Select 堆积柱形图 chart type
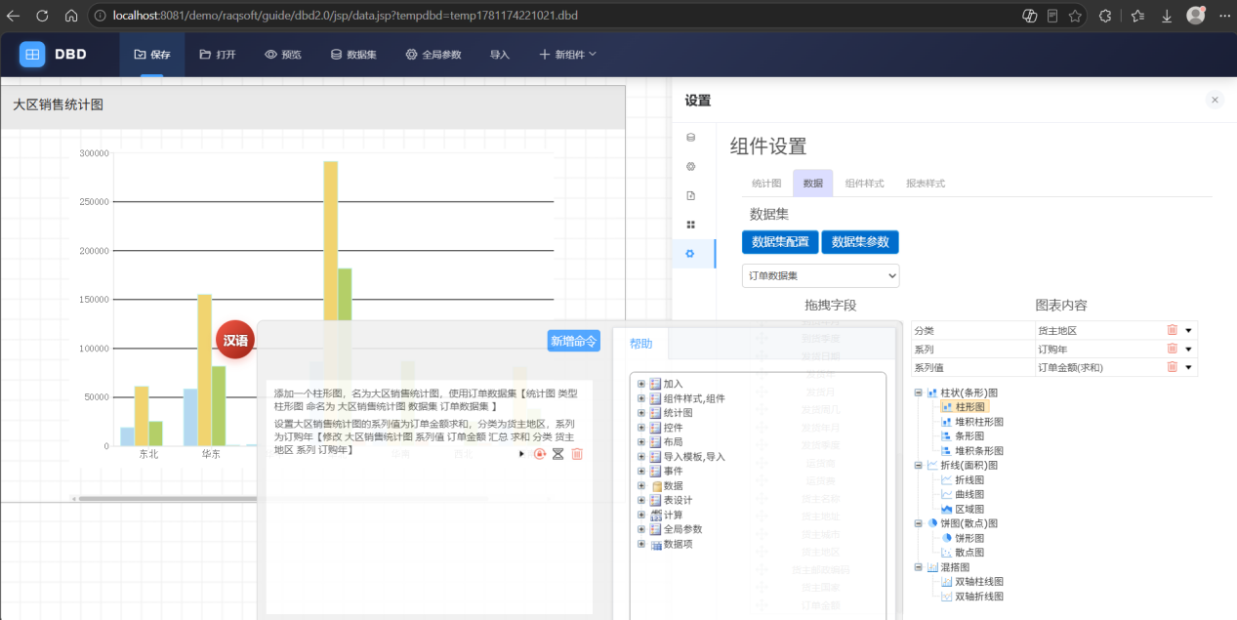Screen dimensions: 1237x620 click(x=971, y=422)
